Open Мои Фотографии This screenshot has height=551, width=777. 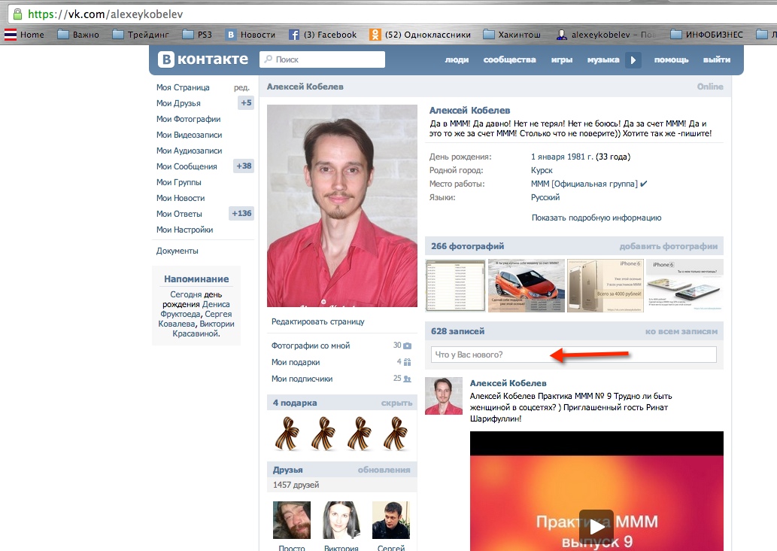click(x=188, y=119)
